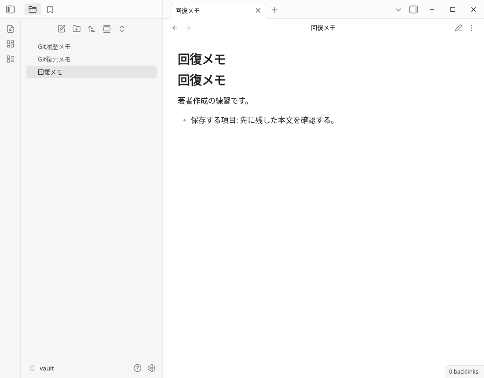
Task: Open more options three-dot menu
Action: point(472,28)
